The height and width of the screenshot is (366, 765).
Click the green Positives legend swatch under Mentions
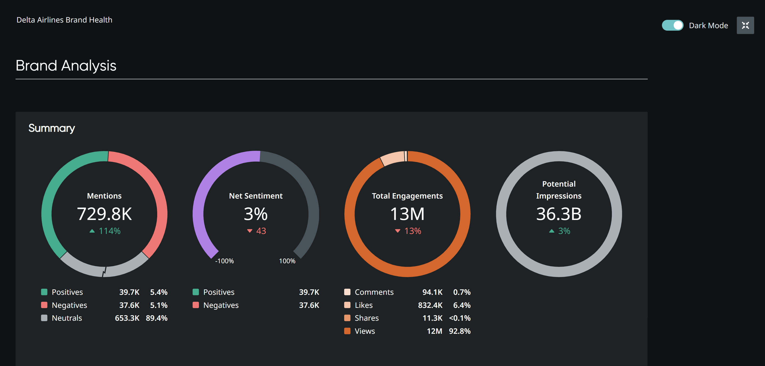44,292
